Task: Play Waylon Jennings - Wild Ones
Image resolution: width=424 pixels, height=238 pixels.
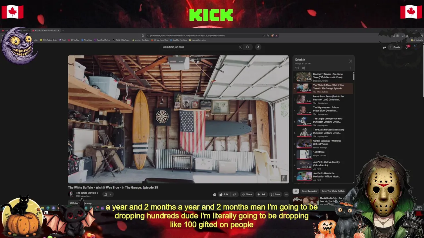Action: tap(324, 144)
